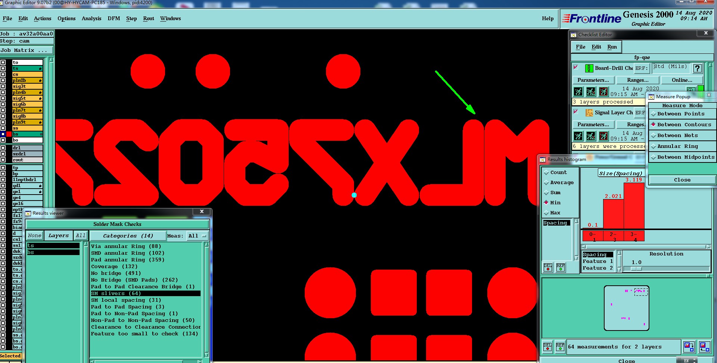Select Max histogram option
Viewport: 717px width, 363px height.
click(552, 213)
